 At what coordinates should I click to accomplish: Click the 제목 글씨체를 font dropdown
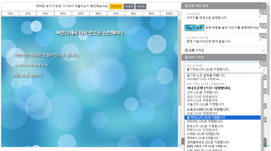(223, 68)
